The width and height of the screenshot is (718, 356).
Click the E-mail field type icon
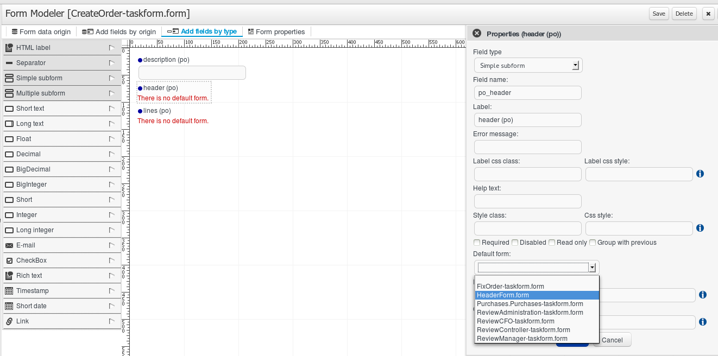pos(9,245)
